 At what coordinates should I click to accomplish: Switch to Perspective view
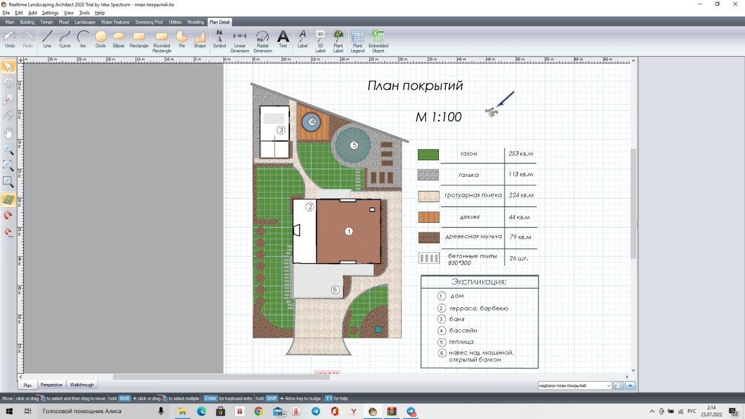51,385
